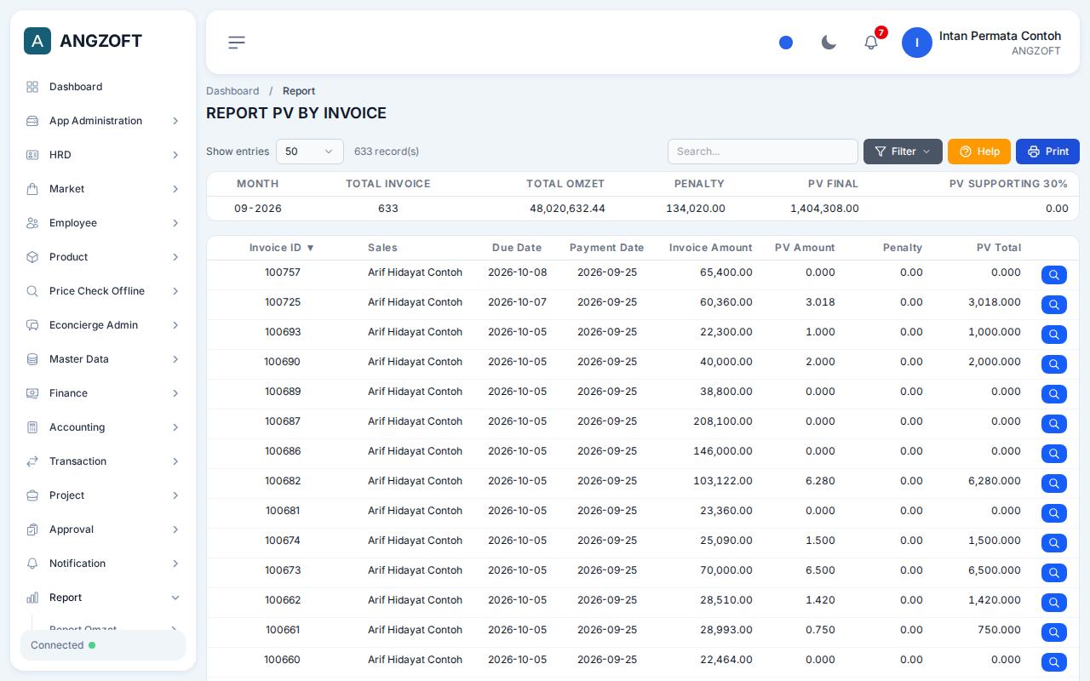The image size is (1090, 681).
Task: Expand the Product sidebar menu
Action: pyautogui.click(x=103, y=257)
